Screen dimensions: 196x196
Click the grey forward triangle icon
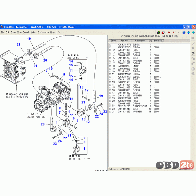(178, 32)
